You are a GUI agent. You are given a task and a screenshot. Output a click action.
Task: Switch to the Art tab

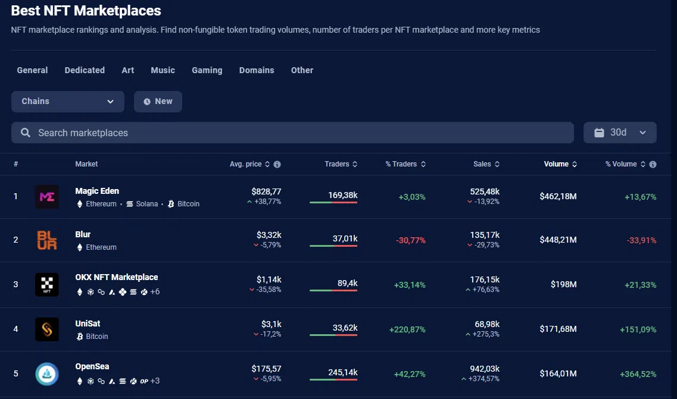coord(128,70)
